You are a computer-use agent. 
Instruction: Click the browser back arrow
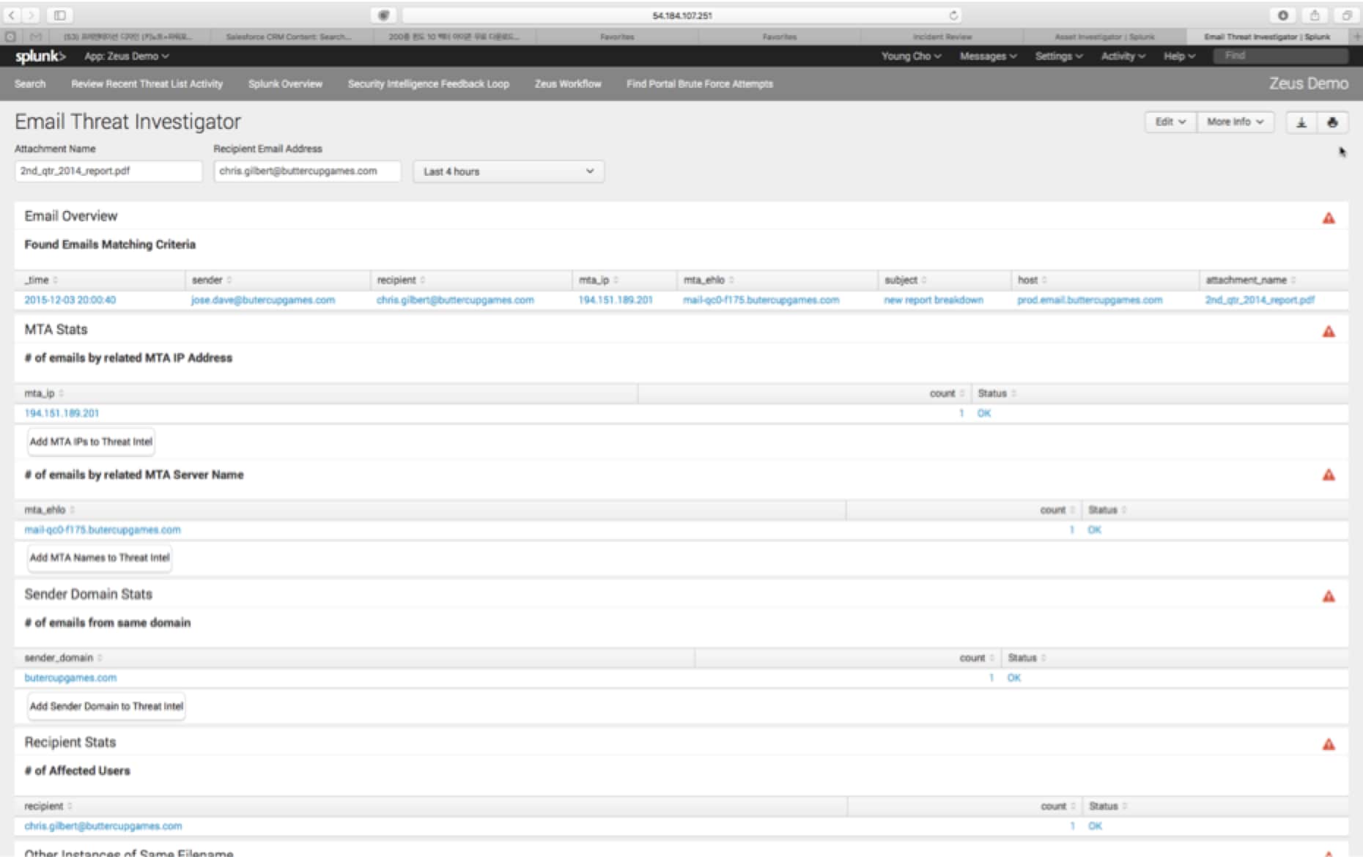[12, 15]
